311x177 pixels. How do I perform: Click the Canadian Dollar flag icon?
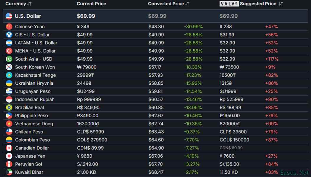tap(9, 148)
